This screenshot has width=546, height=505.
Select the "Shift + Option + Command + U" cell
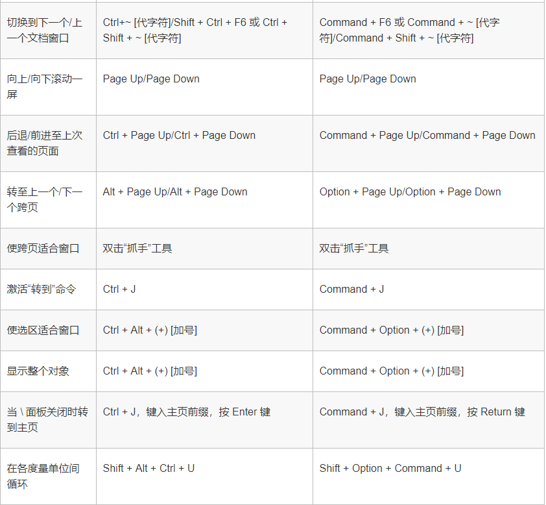390,469
